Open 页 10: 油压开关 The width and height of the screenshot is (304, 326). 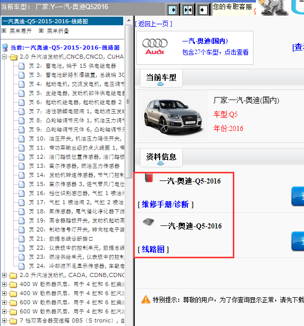pyautogui.click(x=76, y=138)
